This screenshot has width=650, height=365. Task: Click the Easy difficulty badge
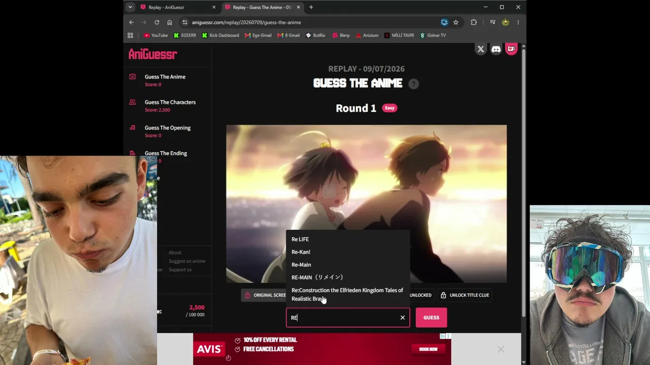tap(389, 108)
